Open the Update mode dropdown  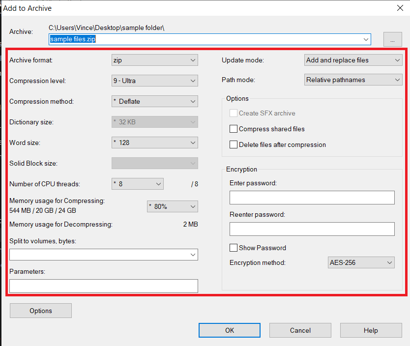click(x=353, y=59)
